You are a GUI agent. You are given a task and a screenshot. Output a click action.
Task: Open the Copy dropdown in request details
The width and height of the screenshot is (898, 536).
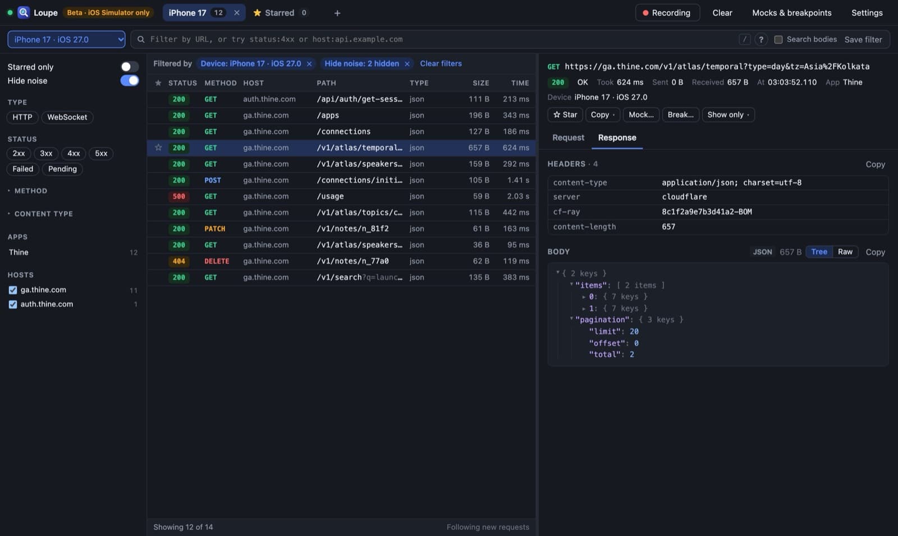pos(603,114)
